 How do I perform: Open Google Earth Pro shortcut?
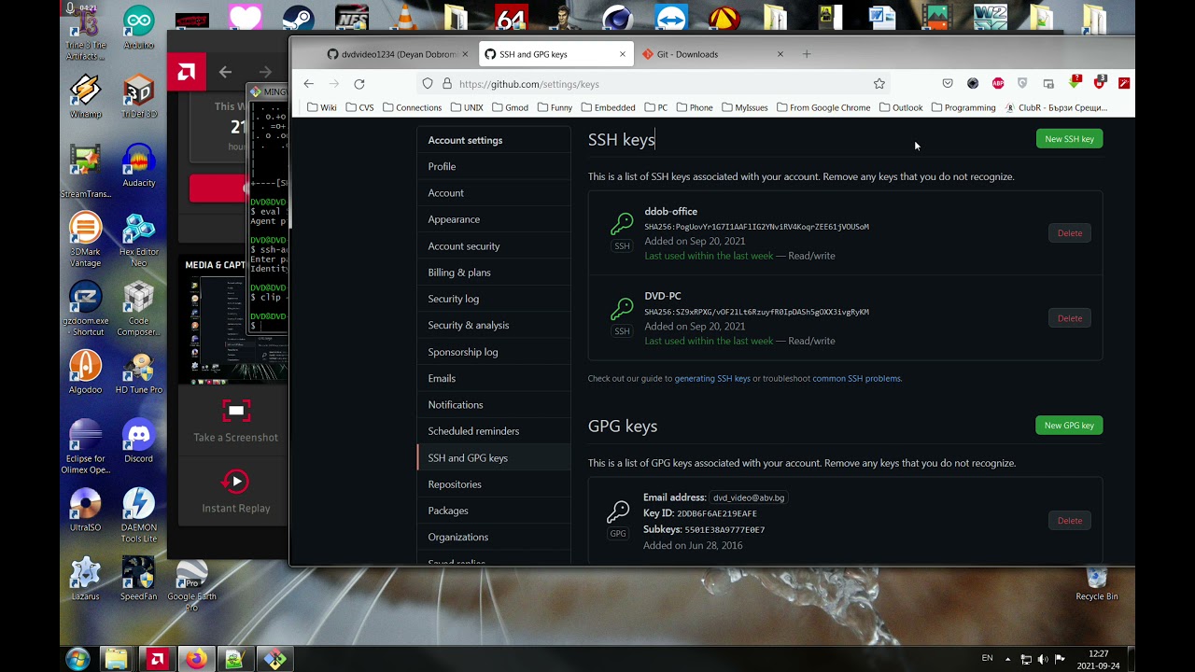click(x=191, y=585)
